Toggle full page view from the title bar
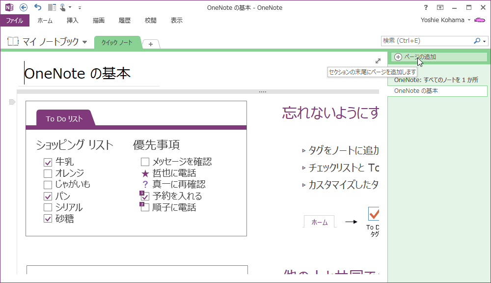This screenshot has height=283, width=491. (440, 7)
